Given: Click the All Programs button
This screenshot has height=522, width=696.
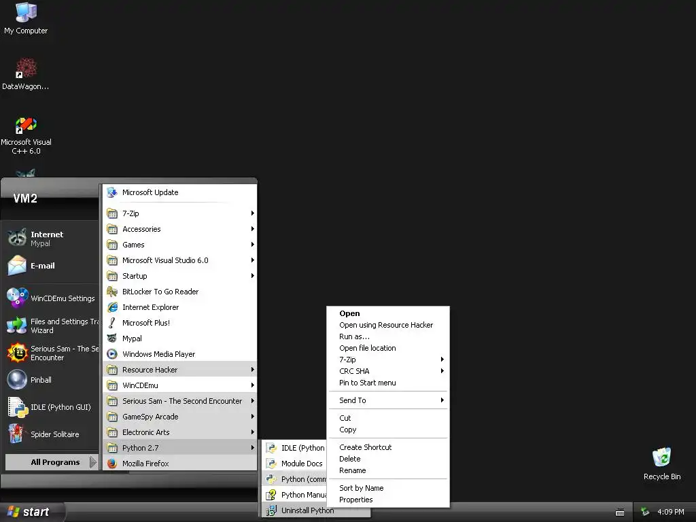Looking at the screenshot, I should (x=52, y=462).
